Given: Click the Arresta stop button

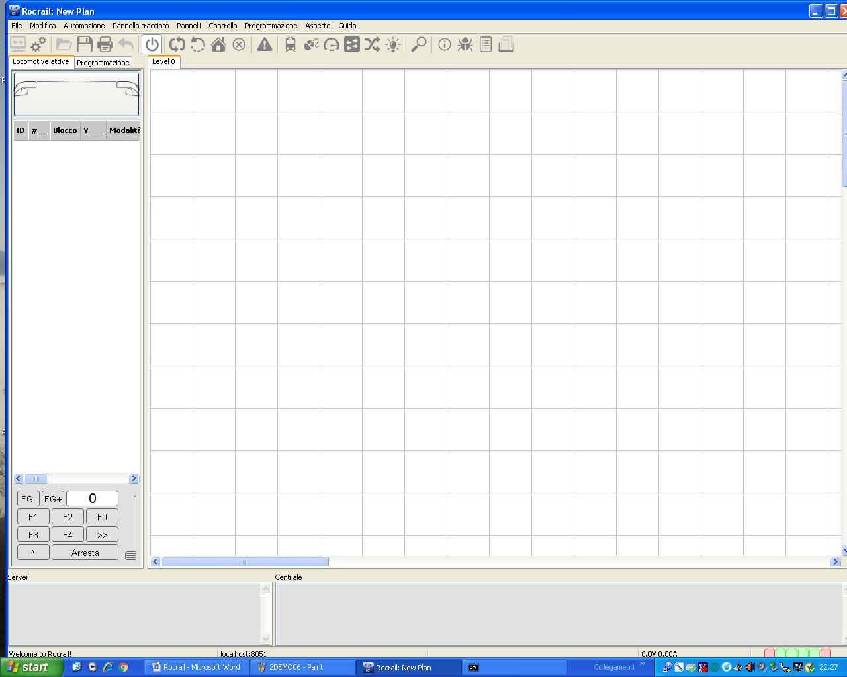Looking at the screenshot, I should 85,553.
